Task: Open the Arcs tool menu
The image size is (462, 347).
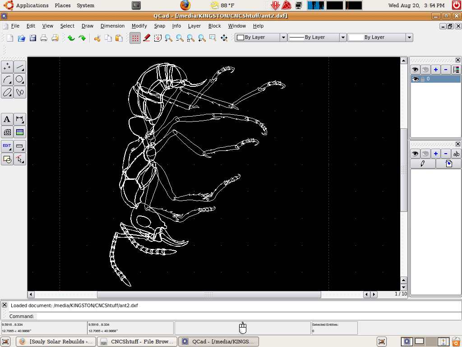Action: 7,80
